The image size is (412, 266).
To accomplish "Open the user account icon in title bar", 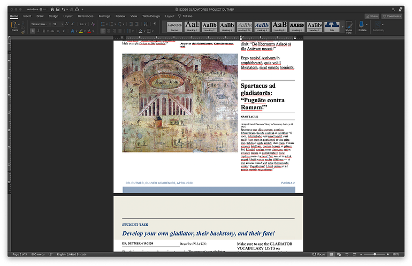I will (400, 9).
